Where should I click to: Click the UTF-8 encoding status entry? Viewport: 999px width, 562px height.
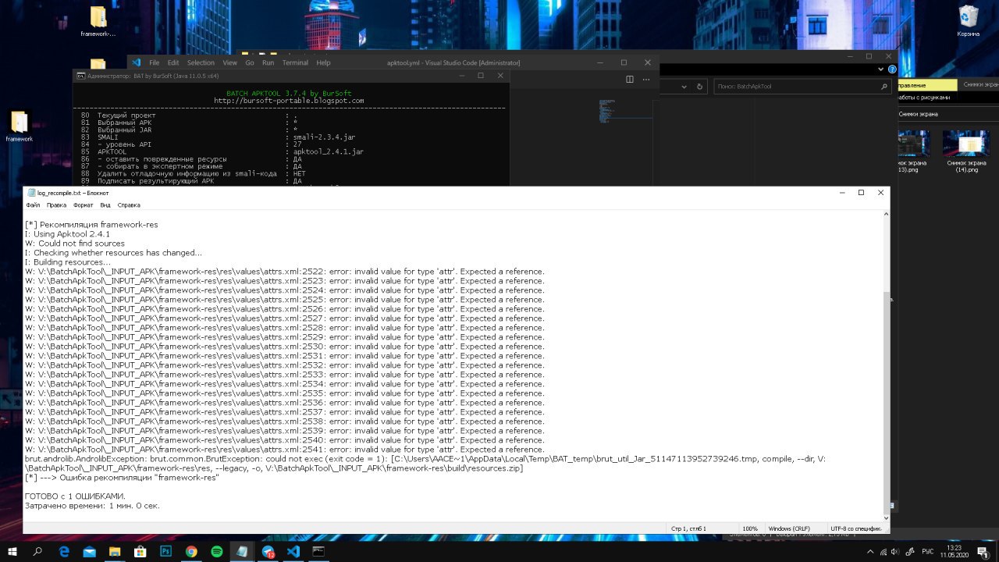(856, 528)
